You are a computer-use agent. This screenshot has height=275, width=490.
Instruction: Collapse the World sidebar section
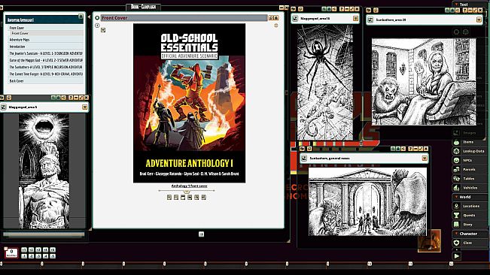coord(456,197)
